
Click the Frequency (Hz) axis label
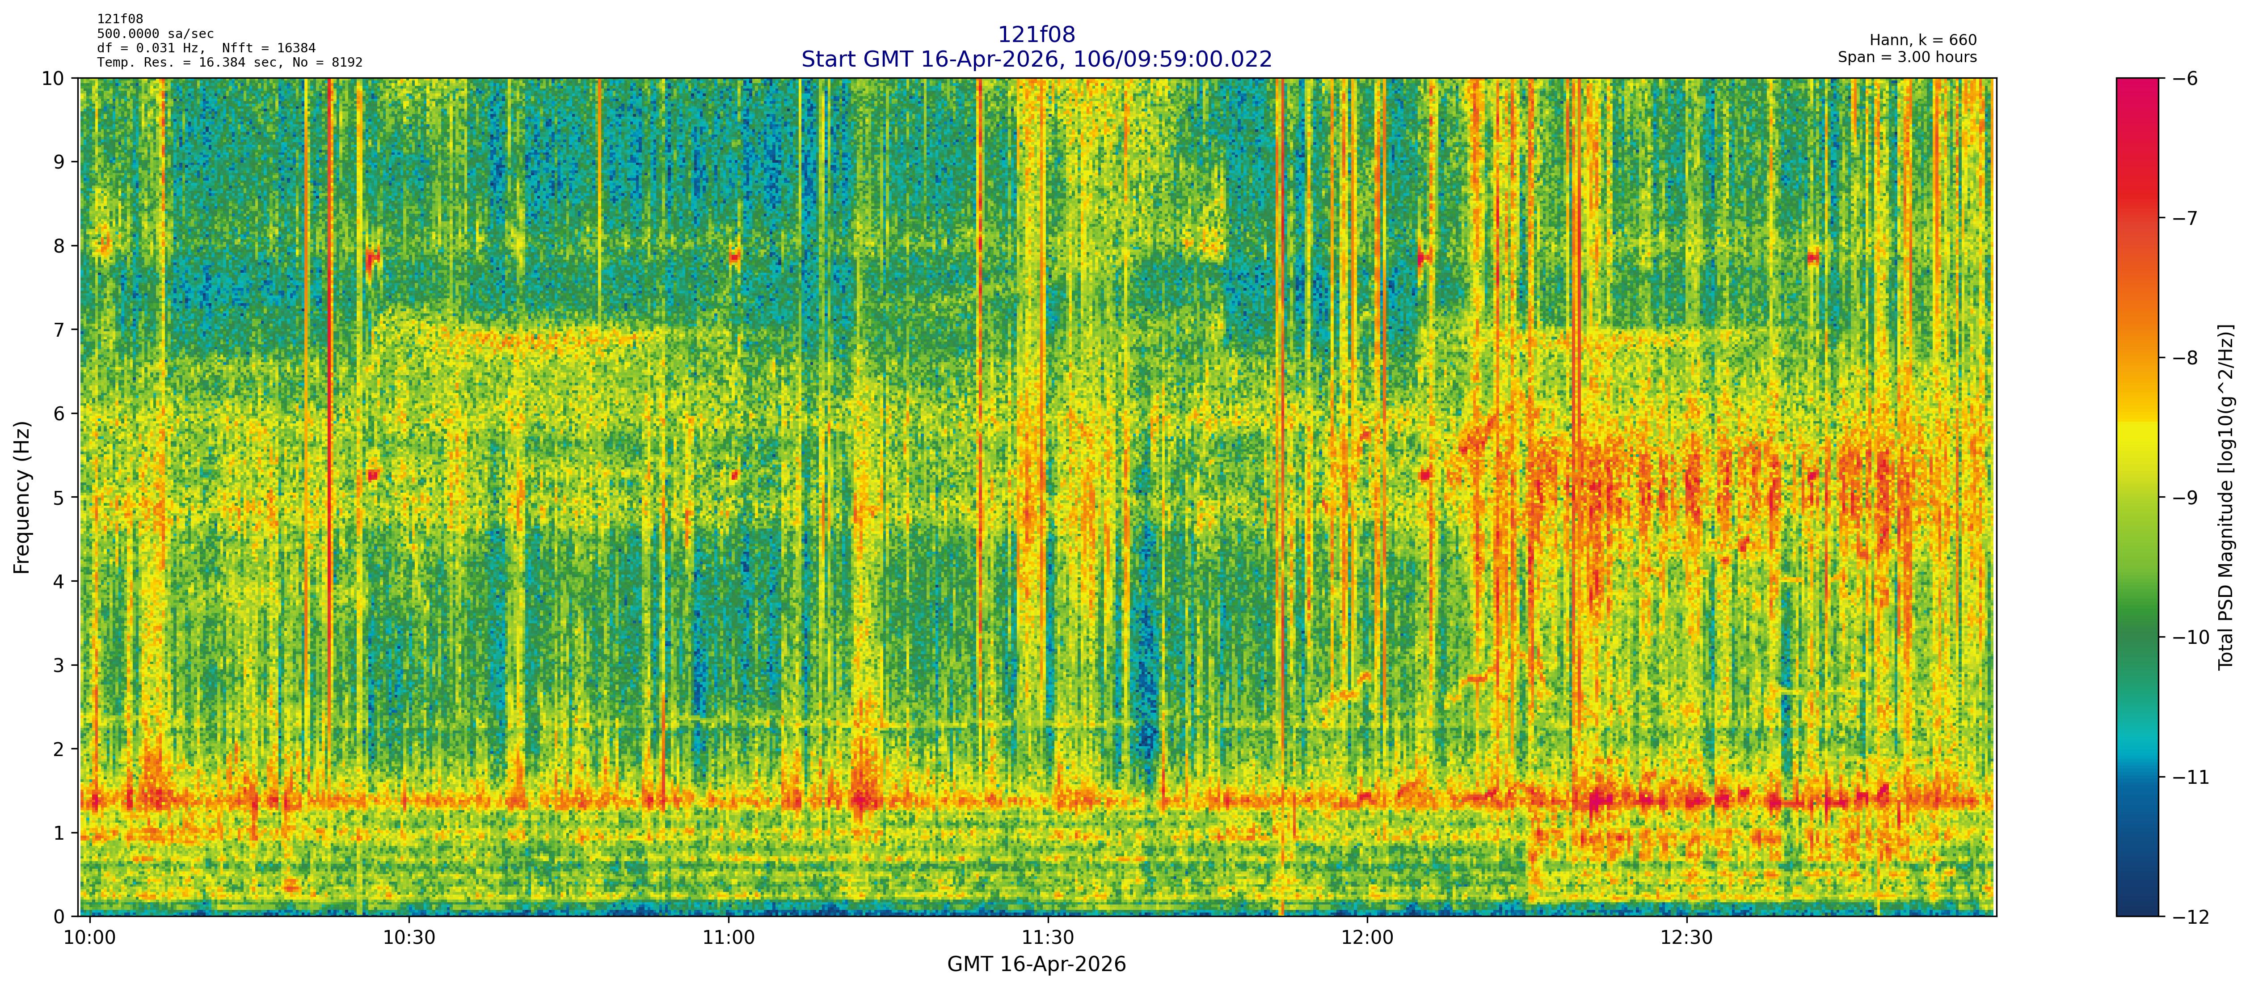(23, 497)
